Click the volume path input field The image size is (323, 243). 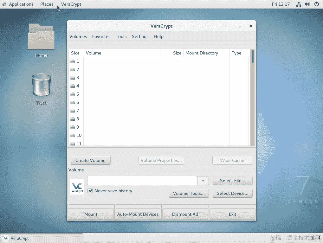pos(142,181)
